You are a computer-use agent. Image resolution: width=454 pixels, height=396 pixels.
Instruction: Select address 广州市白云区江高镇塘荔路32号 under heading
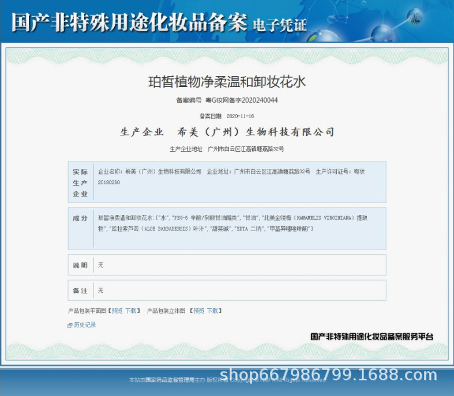coord(246,149)
